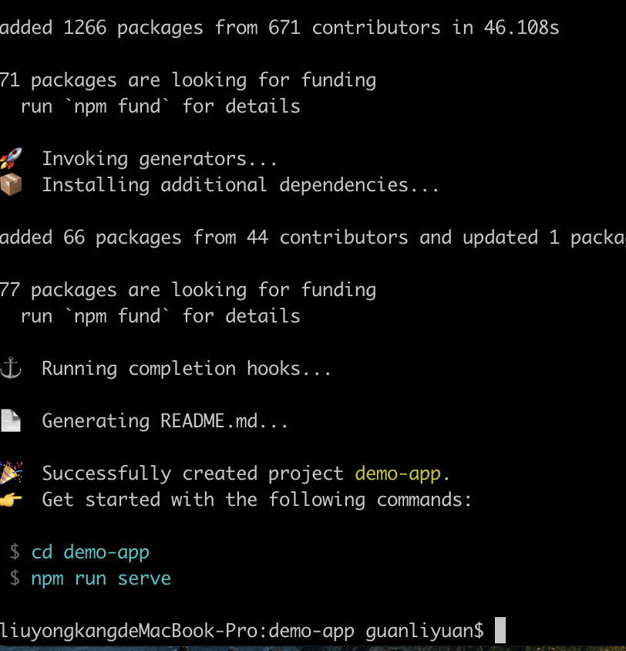
Task: Click the blinking cursor block at the prompt
Action: (500, 630)
